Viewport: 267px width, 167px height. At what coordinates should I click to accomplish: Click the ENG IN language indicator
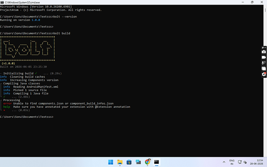pyautogui.click(x=232, y=162)
